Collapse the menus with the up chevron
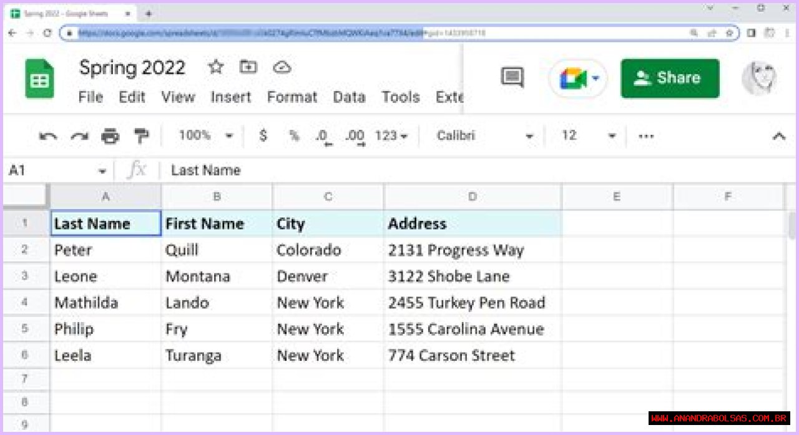The height and width of the screenshot is (435, 799). point(778,136)
